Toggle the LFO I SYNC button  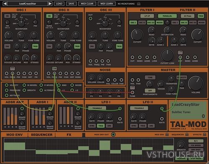(92, 126)
